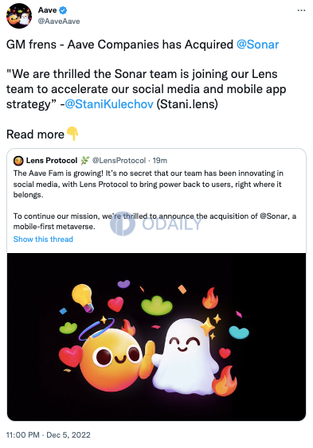Open the emoji and ghost image
This screenshot has width=313, height=448.
(x=156, y=337)
